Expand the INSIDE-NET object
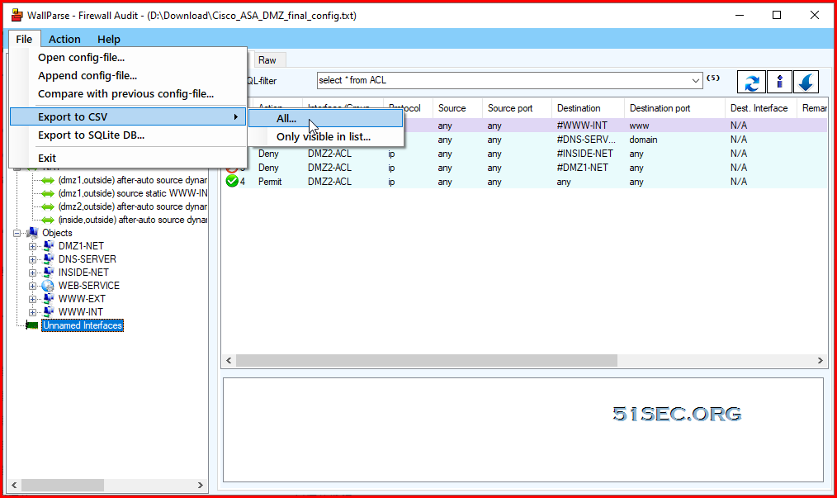Viewport: 837px width, 498px height. click(x=32, y=273)
